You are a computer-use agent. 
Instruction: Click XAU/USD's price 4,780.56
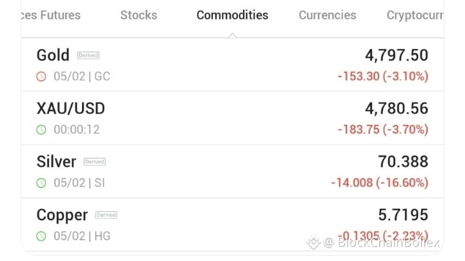(x=396, y=109)
